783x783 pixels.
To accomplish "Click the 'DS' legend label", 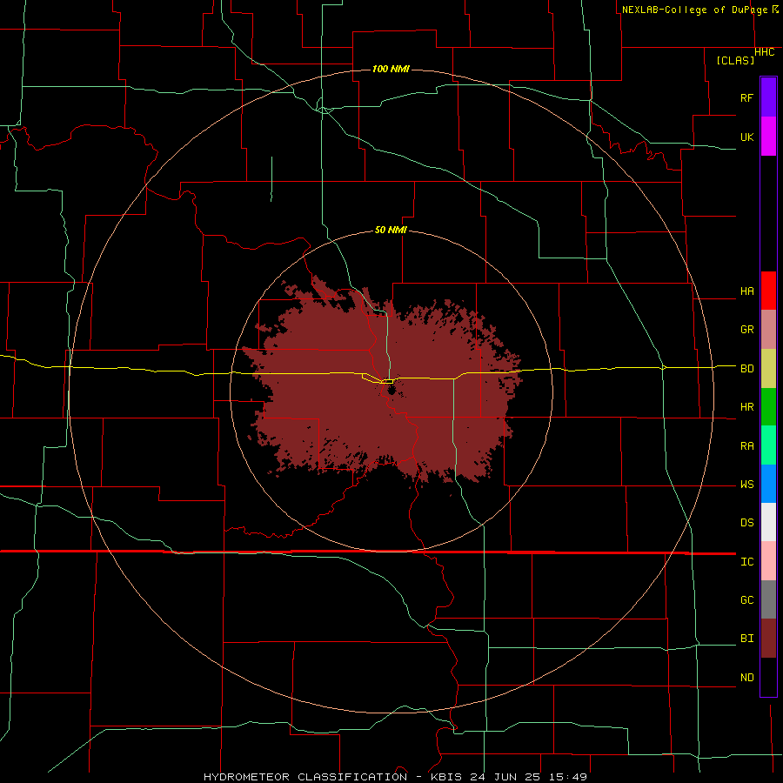I will coord(746,522).
